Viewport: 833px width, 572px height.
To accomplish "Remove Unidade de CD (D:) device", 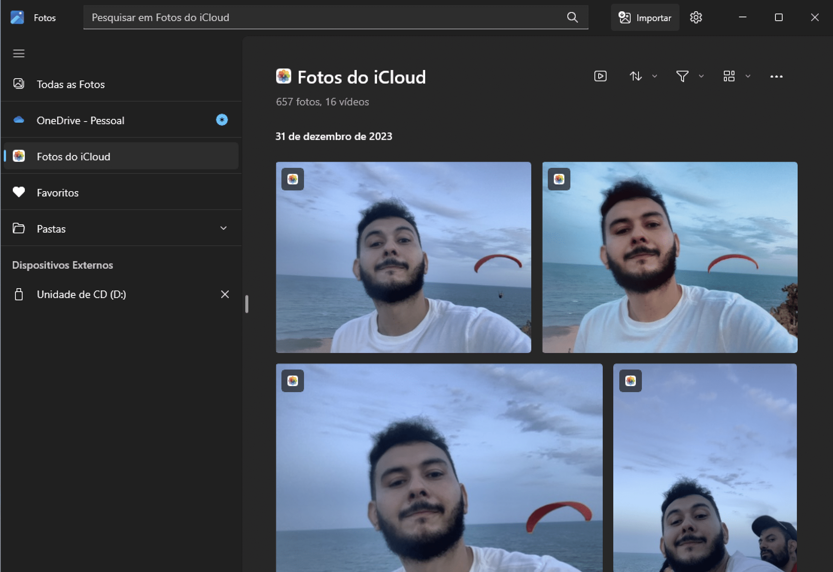I will (225, 294).
